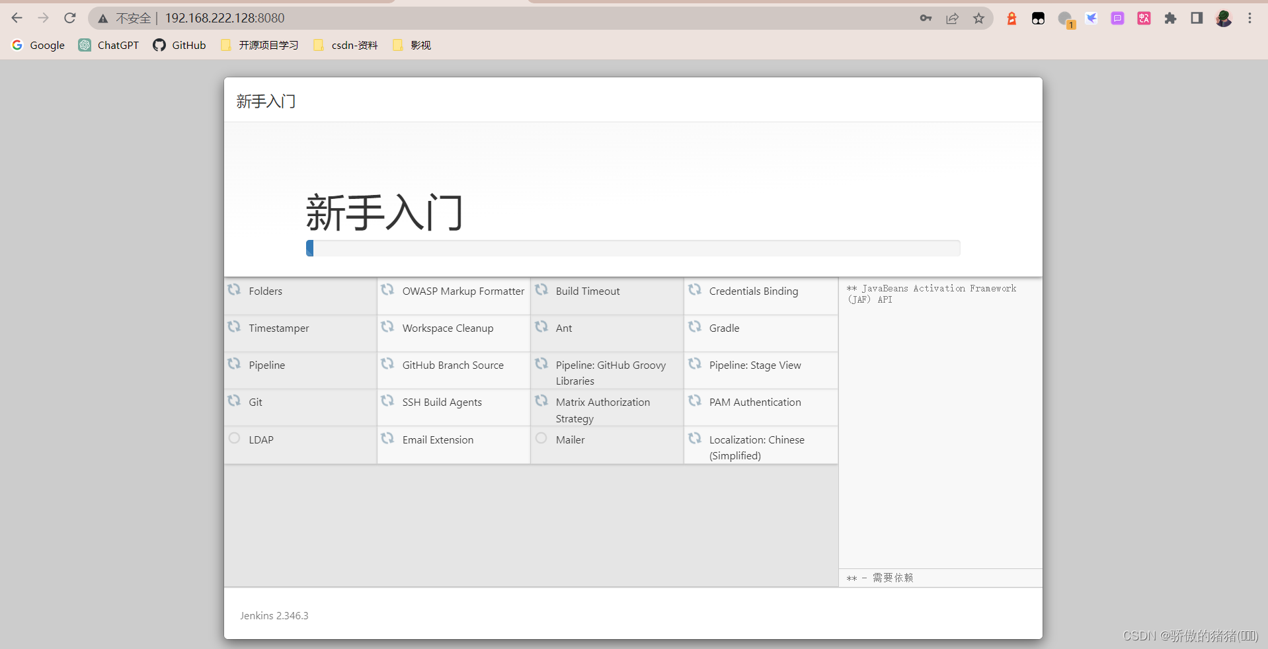Viewport: 1268px width, 649px height.
Task: Click Matrix Authorization Strategy text
Action: pyautogui.click(x=603, y=410)
